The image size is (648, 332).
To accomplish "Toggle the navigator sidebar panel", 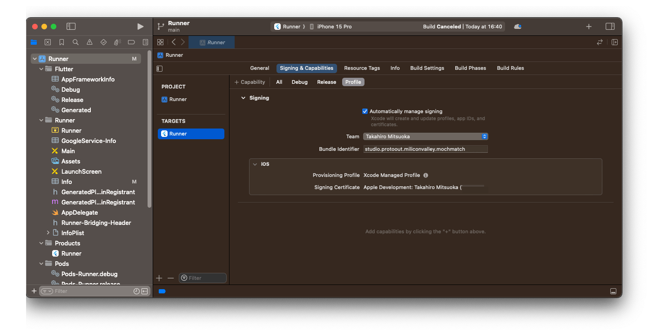I will pyautogui.click(x=71, y=27).
